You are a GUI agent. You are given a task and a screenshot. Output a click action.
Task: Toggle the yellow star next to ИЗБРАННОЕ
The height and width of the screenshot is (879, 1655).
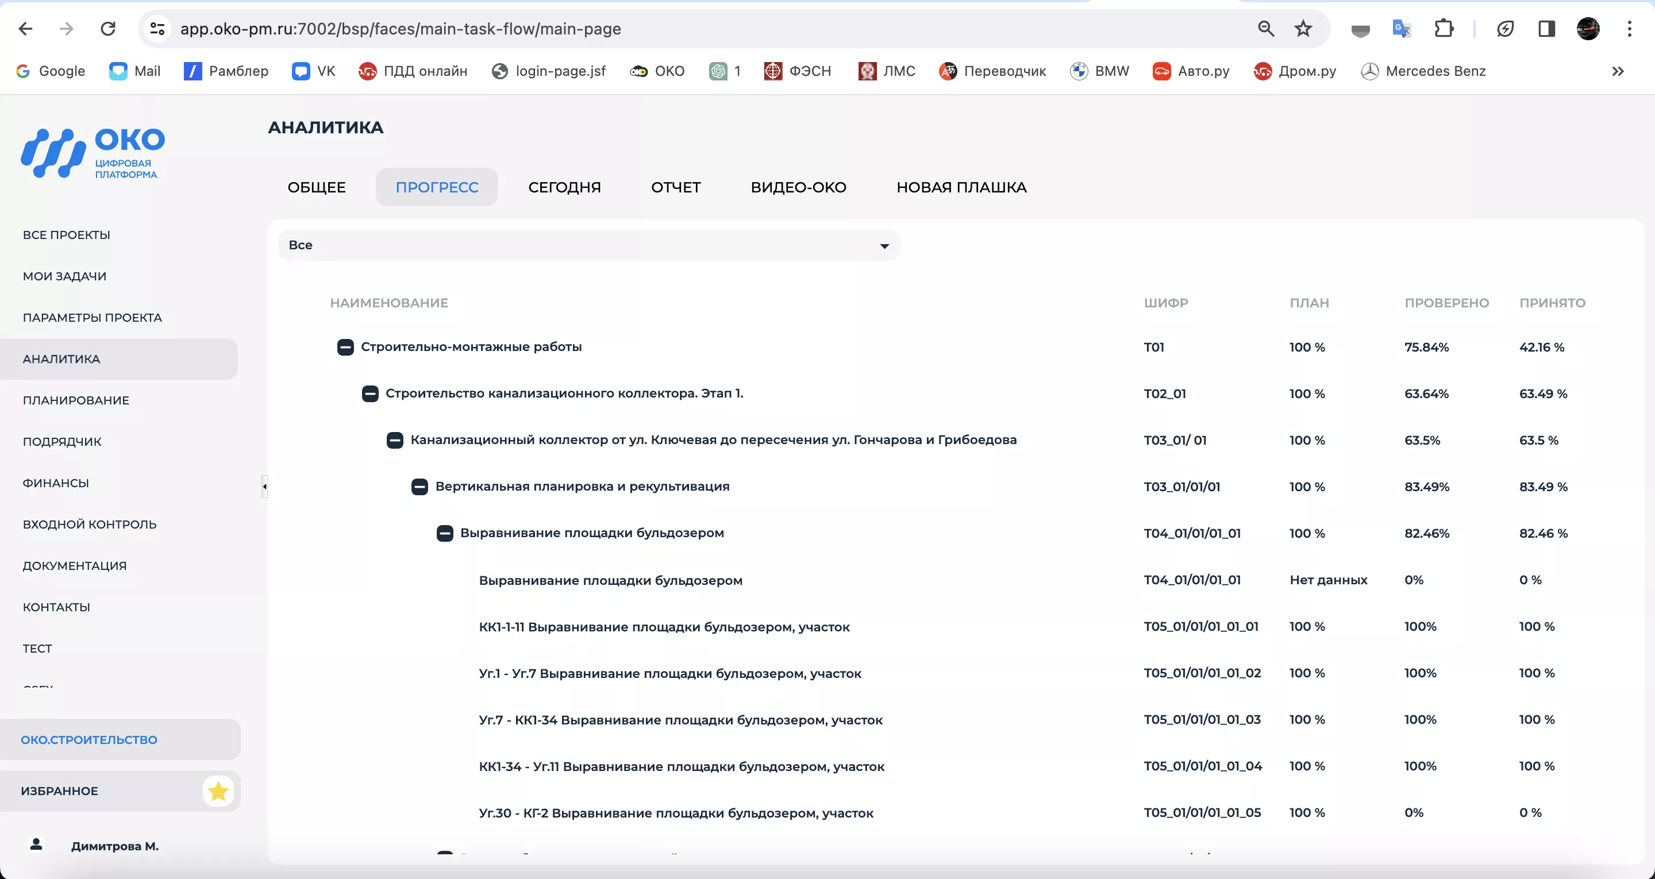coord(218,791)
